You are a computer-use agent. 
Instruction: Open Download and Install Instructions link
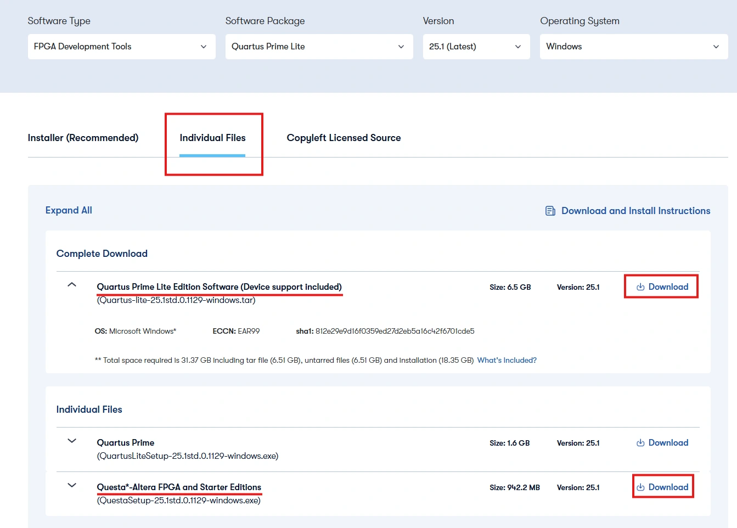tap(635, 211)
